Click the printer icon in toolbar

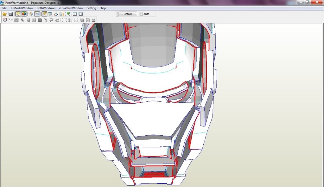tap(93, 20)
